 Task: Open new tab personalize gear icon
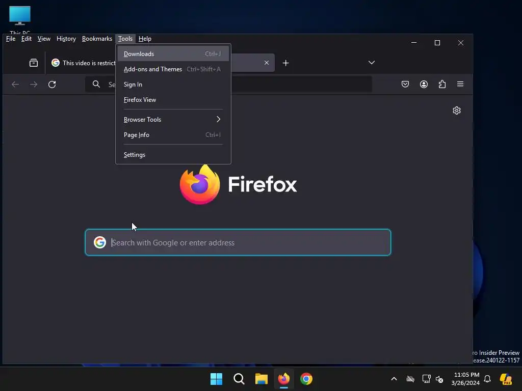click(x=457, y=110)
